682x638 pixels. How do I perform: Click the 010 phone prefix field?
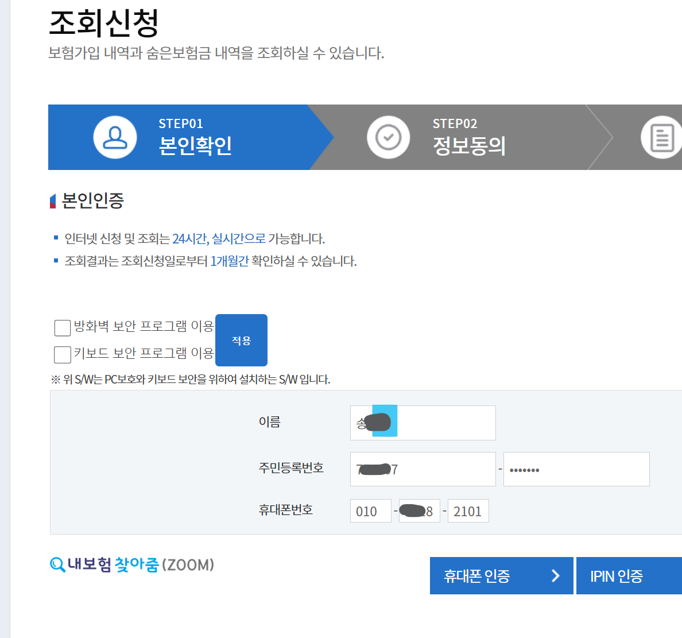tap(371, 511)
